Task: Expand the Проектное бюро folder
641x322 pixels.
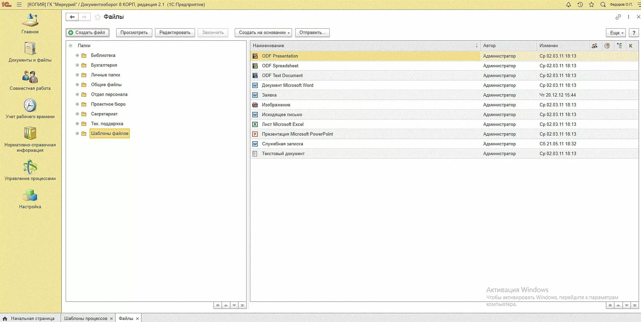Action: tap(77, 104)
